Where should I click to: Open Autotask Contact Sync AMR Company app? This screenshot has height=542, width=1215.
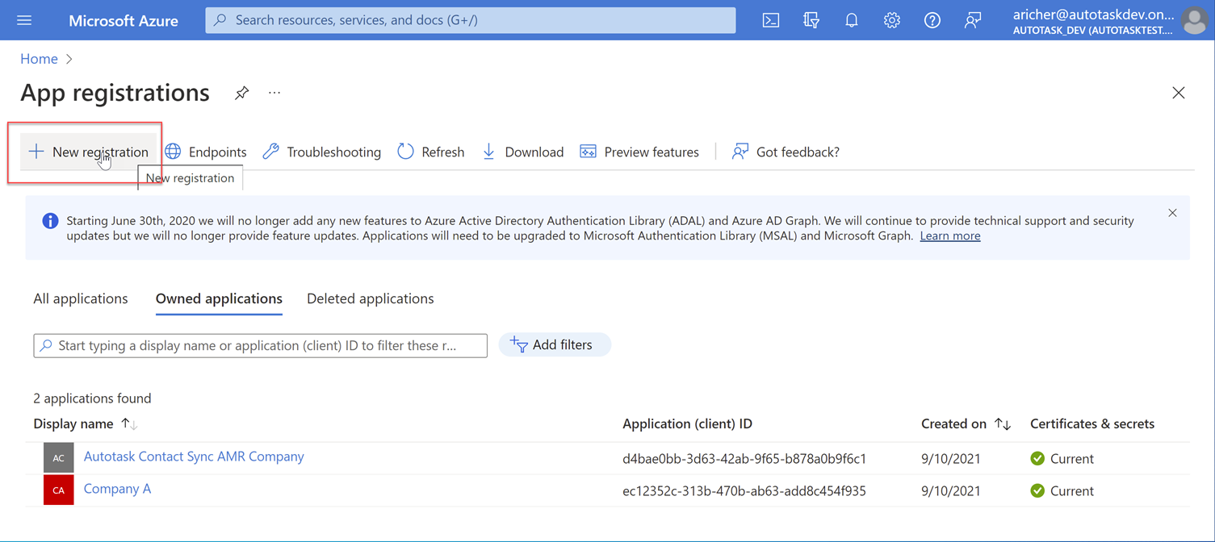point(194,457)
